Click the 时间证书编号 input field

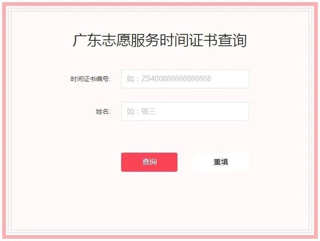[185, 79]
